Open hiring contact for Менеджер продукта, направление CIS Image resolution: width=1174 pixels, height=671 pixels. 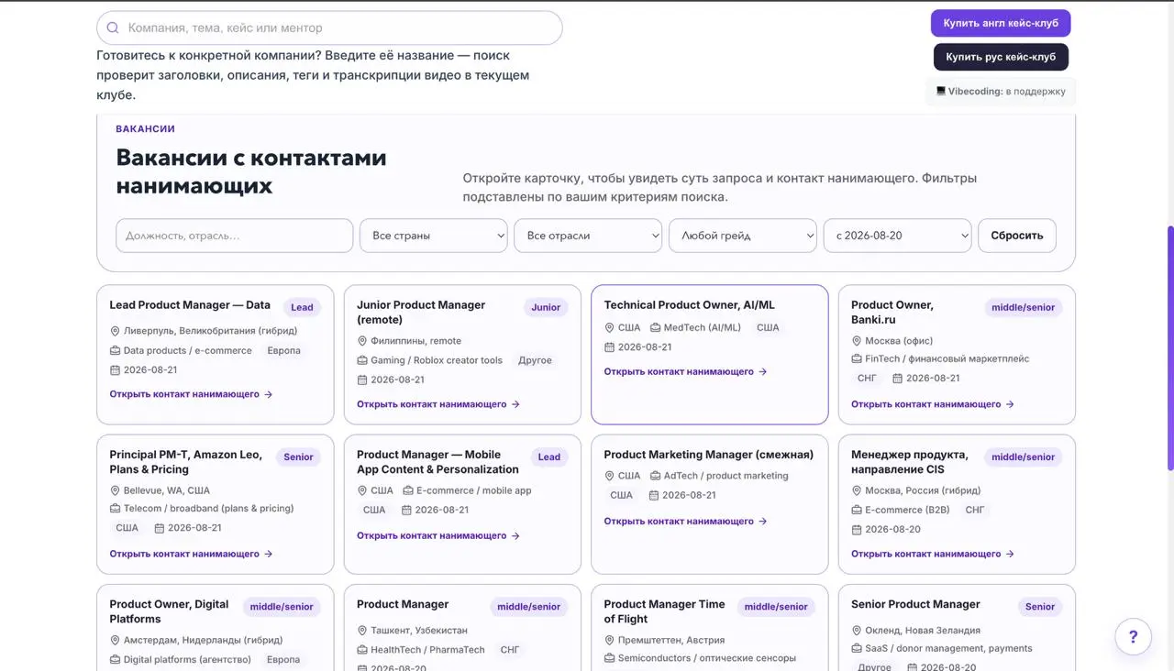tap(933, 554)
